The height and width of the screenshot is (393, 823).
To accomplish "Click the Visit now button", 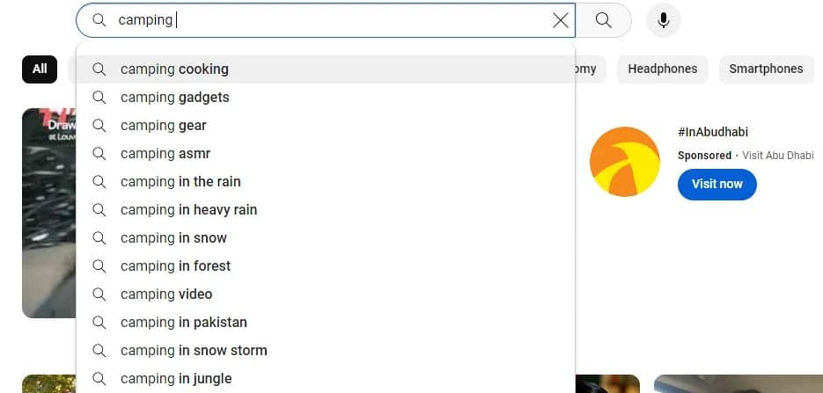I will (x=717, y=185).
